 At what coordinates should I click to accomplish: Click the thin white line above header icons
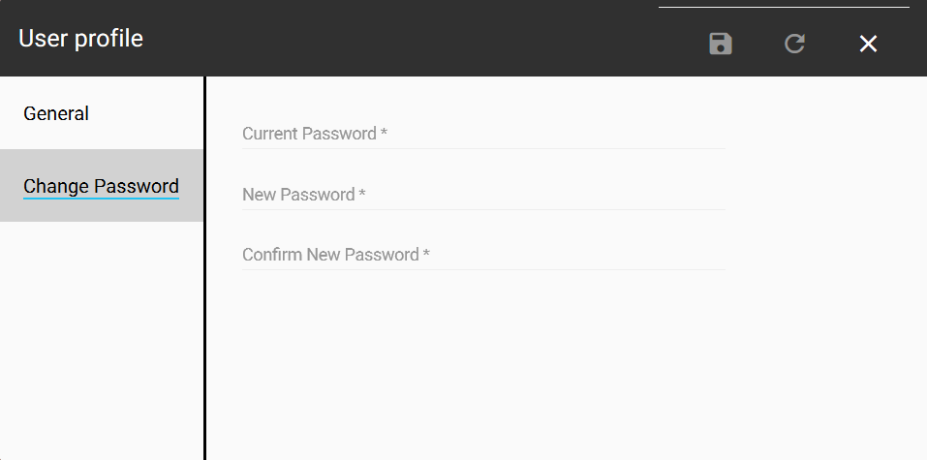click(x=783, y=8)
